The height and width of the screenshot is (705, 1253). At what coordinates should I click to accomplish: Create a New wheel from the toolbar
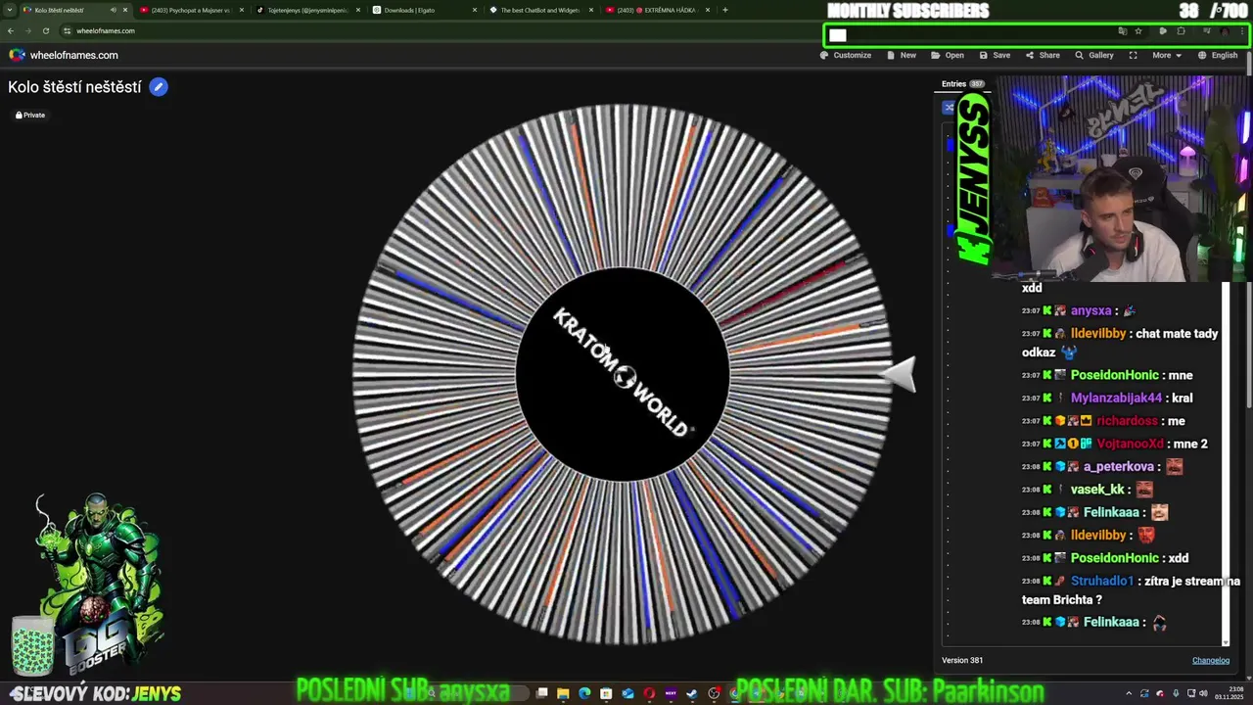click(902, 55)
